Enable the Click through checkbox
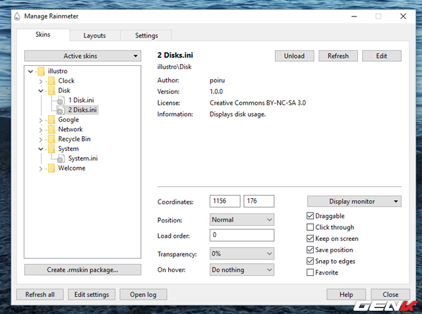Screen dimensions: 422x314 (310, 227)
